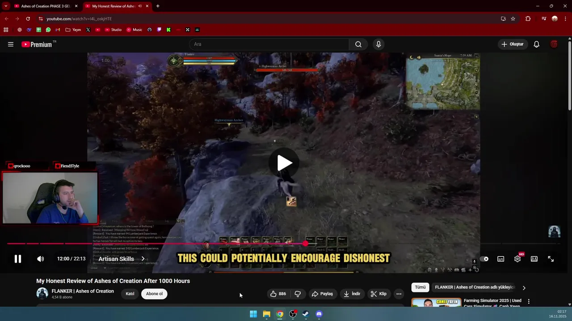Click the search magnifier button
This screenshot has height=321, width=572.
(x=358, y=44)
